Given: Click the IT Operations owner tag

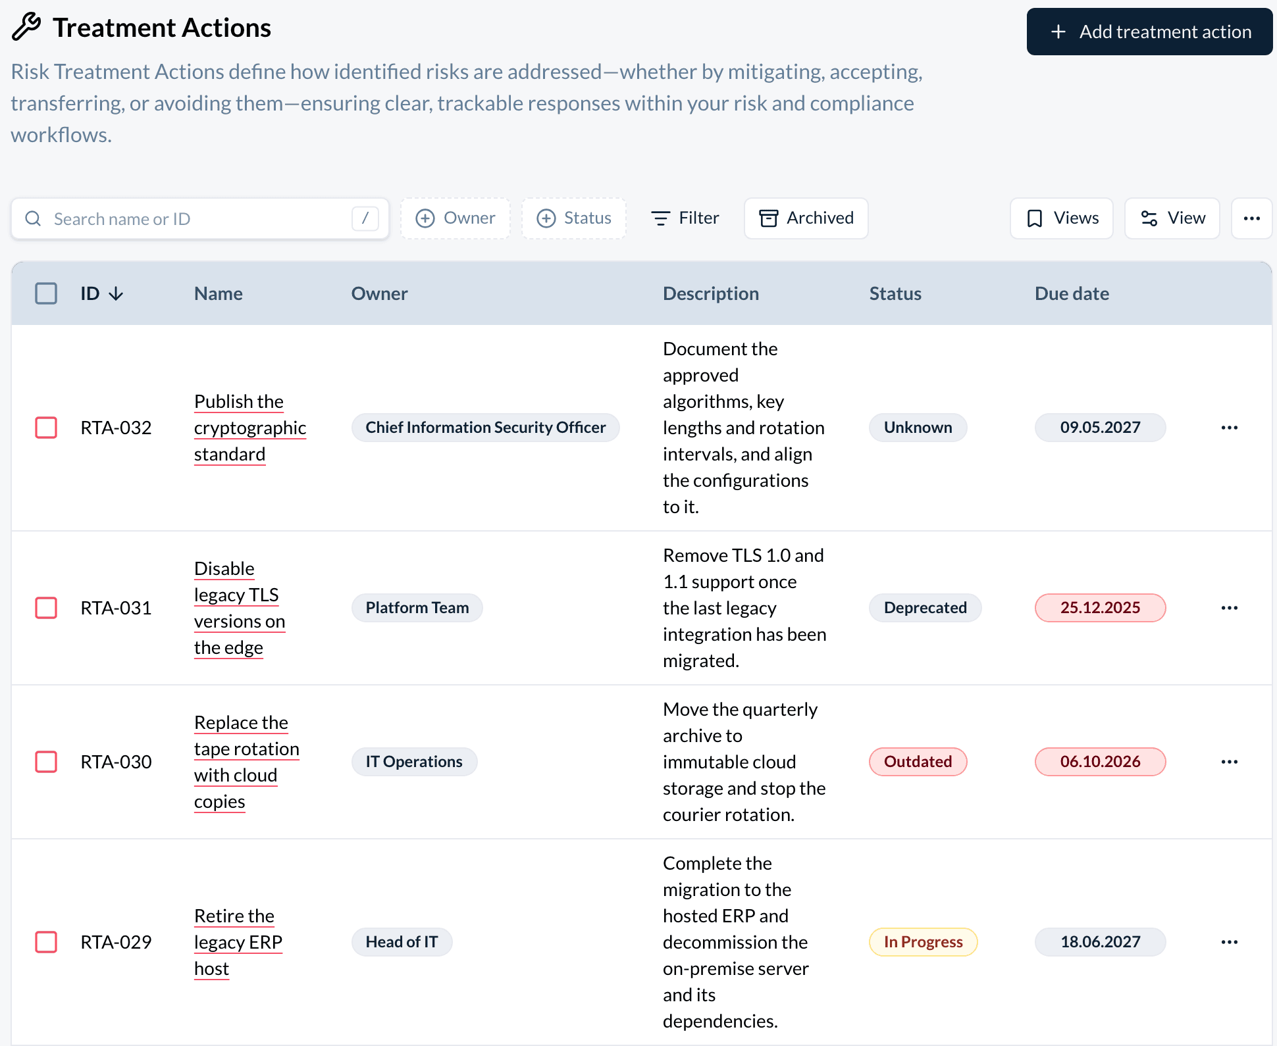Looking at the screenshot, I should (414, 762).
